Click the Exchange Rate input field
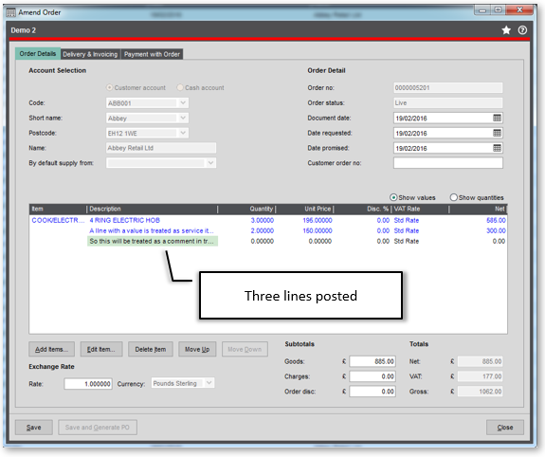Viewport: 545px width, 457px height. click(88, 384)
